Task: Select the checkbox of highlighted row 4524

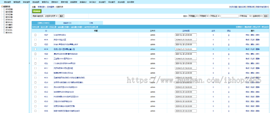Action: coord(35,49)
